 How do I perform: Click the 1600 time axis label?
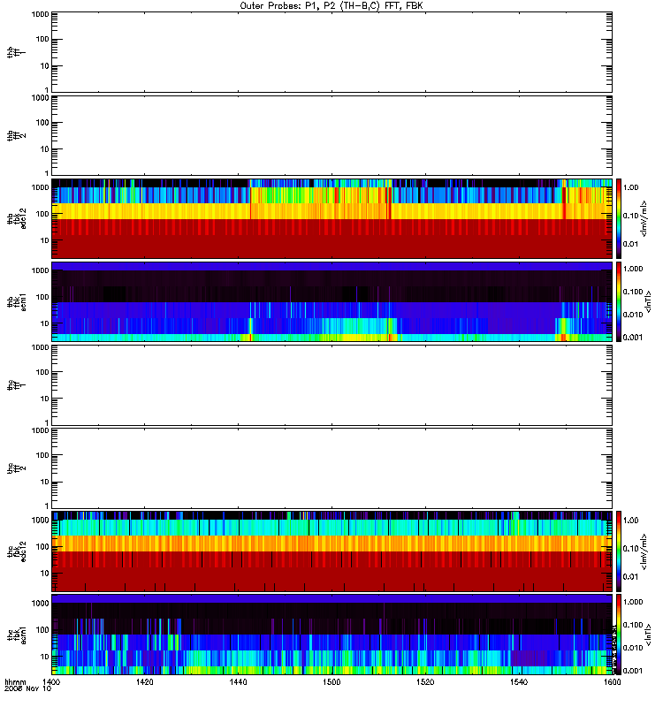[x=612, y=681]
